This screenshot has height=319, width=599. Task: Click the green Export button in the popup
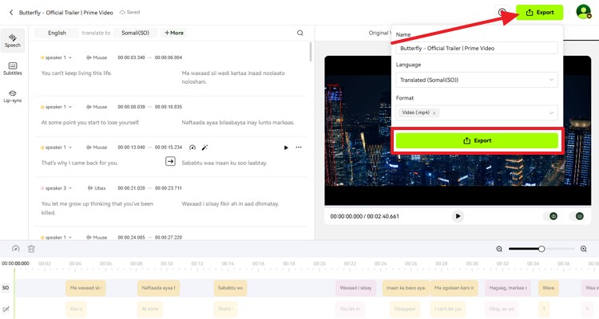coord(477,140)
